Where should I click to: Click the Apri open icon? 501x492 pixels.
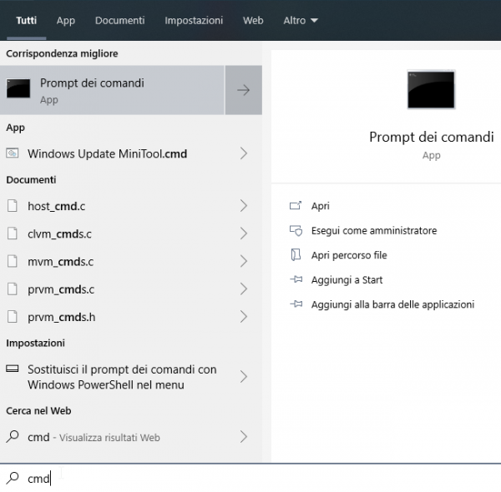click(295, 206)
